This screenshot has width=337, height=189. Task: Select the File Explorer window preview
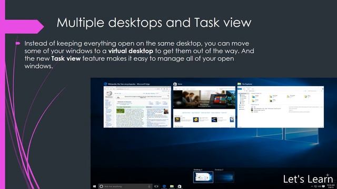point(281,107)
